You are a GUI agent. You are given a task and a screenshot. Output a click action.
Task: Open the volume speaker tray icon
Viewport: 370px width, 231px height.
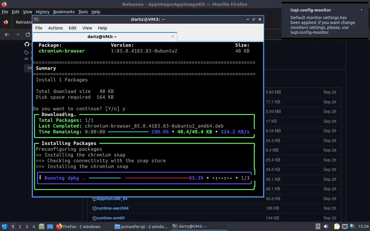click(326, 227)
